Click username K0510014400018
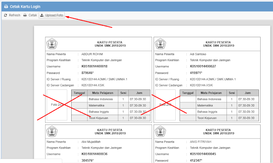Image resolution: width=273 pixels, height=163 pixels. click(x=94, y=66)
